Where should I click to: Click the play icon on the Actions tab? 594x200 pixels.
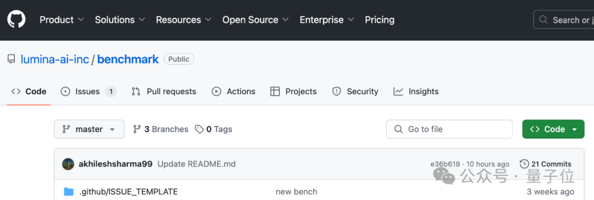[216, 92]
